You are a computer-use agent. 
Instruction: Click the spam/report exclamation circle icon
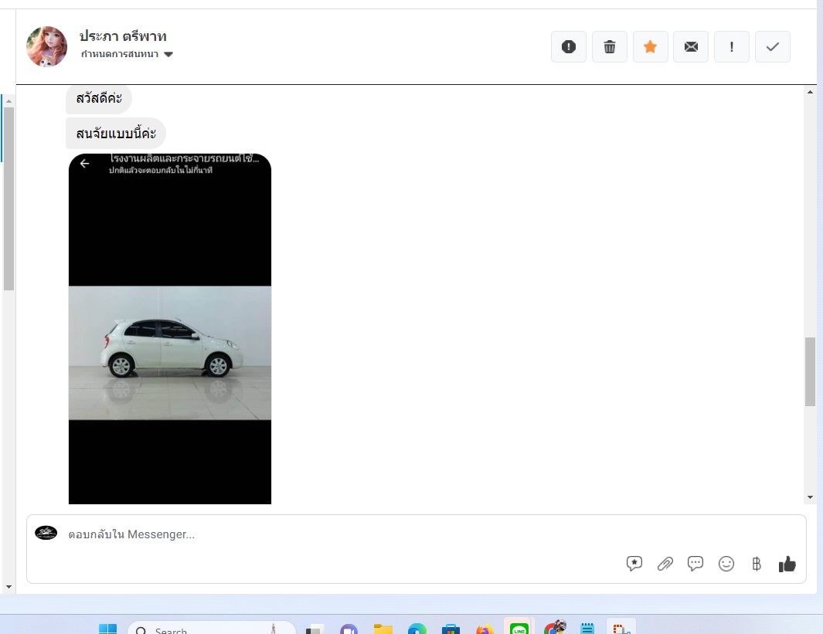(x=569, y=46)
